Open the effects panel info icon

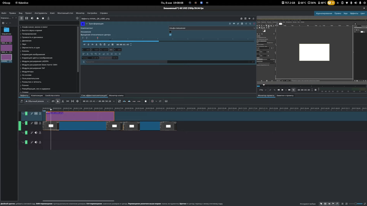pos(77,18)
